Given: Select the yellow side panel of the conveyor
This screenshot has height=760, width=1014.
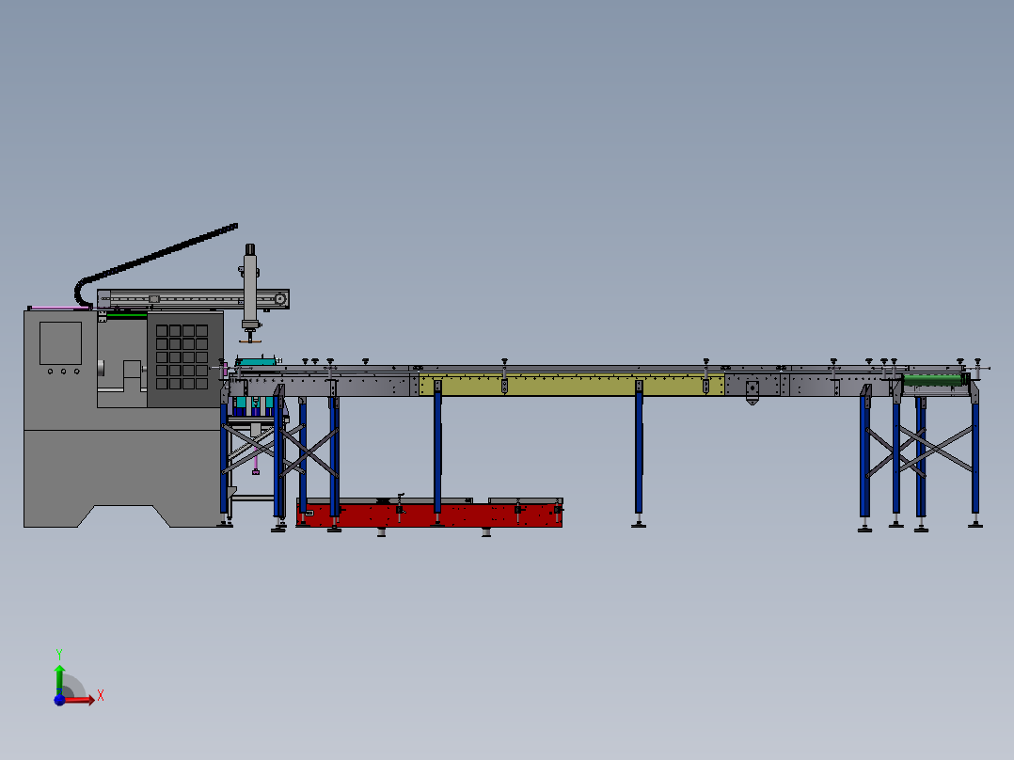Looking at the screenshot, I should coord(571,384).
